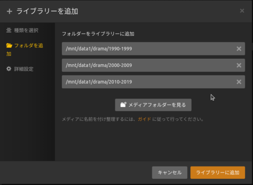The width and height of the screenshot is (253, 185).
Task: Click the ライブラリーに追加 button
Action: [217, 172]
